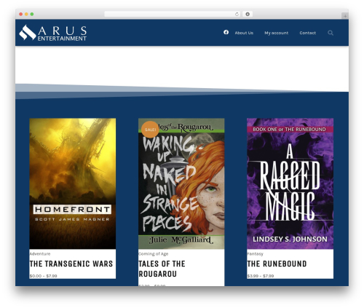Open the My account menu item
Viewport: 364px width, 308px height.
tap(277, 33)
